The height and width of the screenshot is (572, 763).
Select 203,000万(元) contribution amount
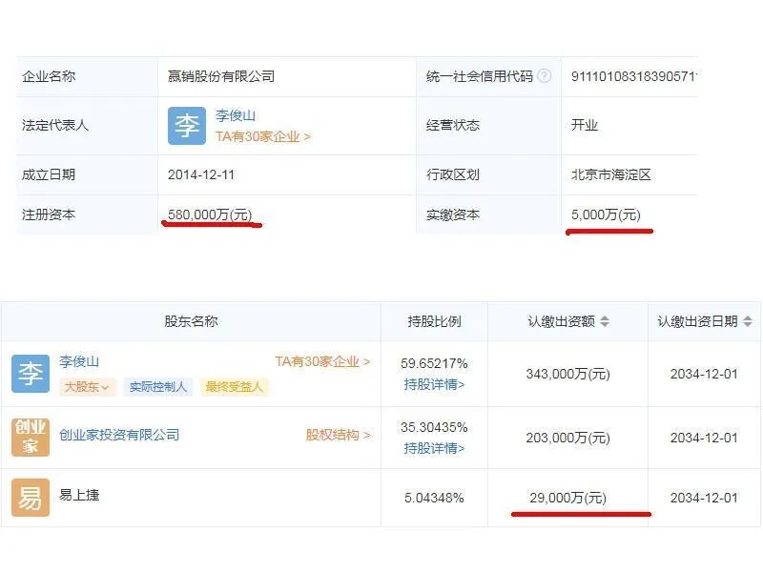(567, 438)
